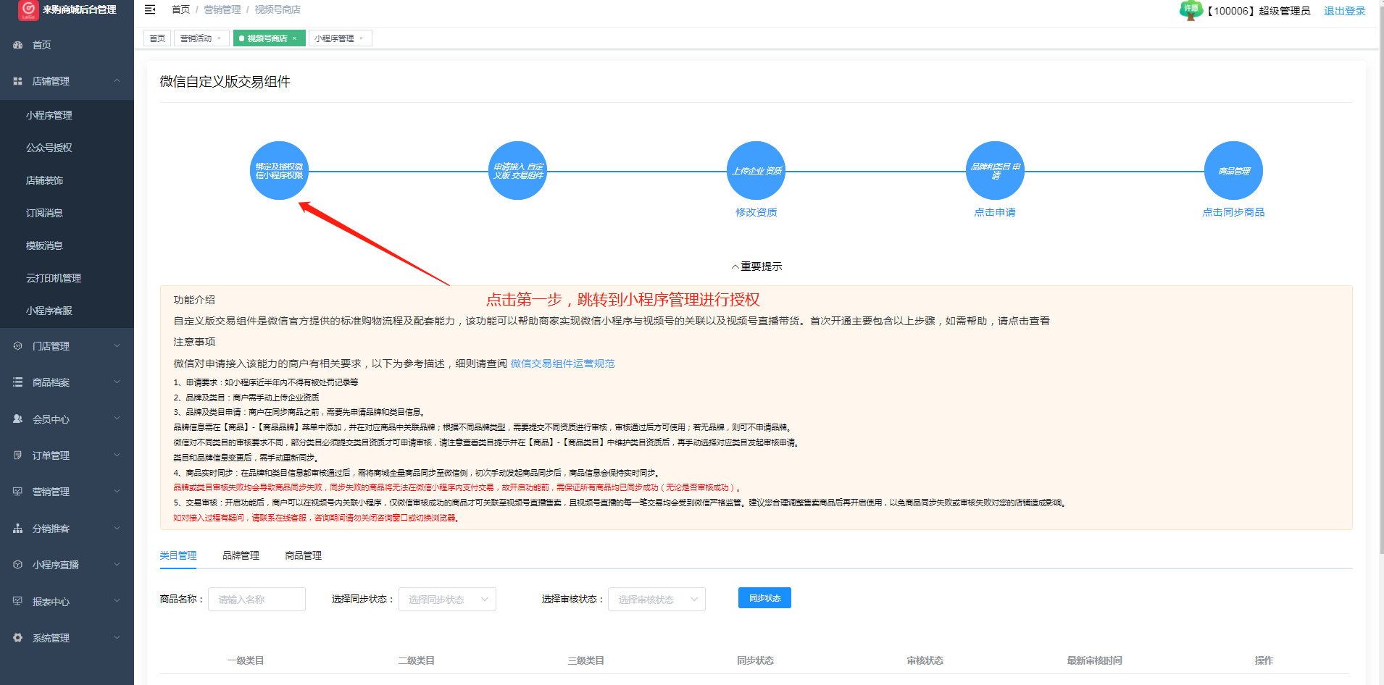Screen dimensions: 1384x685
Task: Expand the 营销管理 sidebar menu
Action: 67,492
